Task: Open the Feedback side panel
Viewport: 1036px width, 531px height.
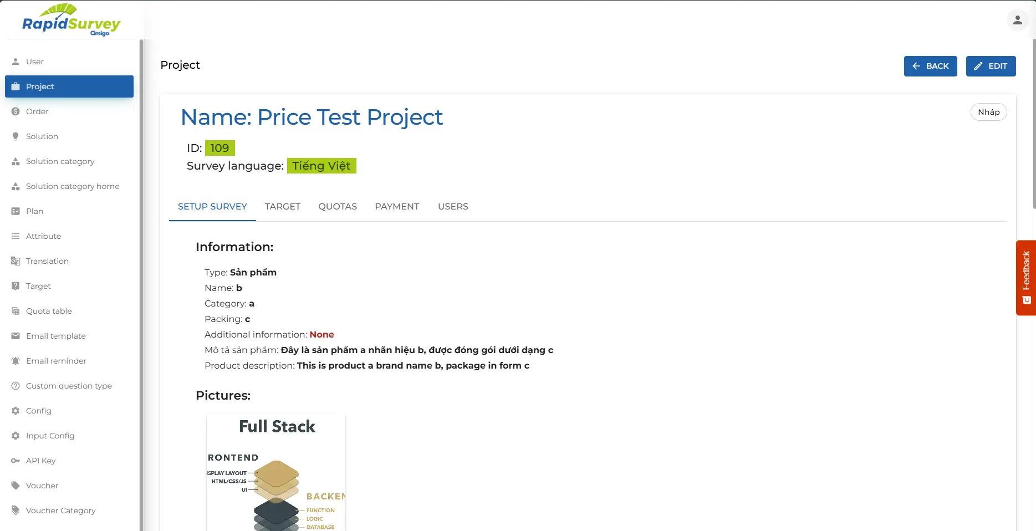Action: (x=1026, y=278)
